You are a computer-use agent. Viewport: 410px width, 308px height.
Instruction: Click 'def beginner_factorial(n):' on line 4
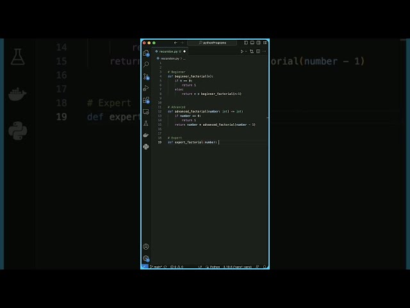point(190,76)
